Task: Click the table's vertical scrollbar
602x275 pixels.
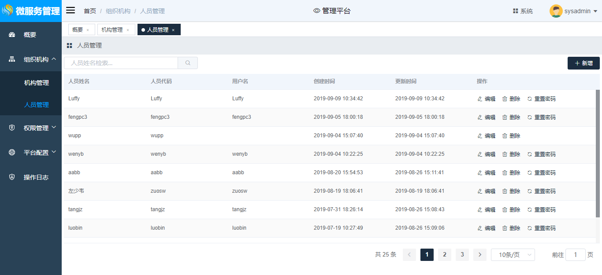Action: [598, 154]
